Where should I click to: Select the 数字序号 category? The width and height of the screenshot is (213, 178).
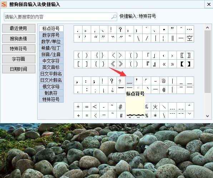pyautogui.click(x=51, y=35)
